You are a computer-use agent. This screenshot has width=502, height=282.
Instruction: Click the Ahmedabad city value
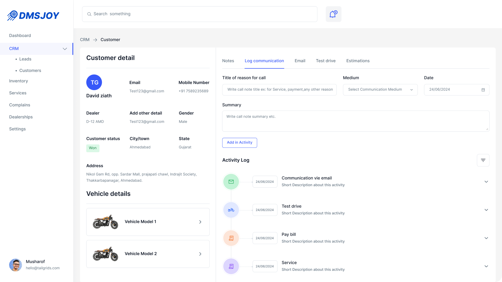pyautogui.click(x=140, y=147)
